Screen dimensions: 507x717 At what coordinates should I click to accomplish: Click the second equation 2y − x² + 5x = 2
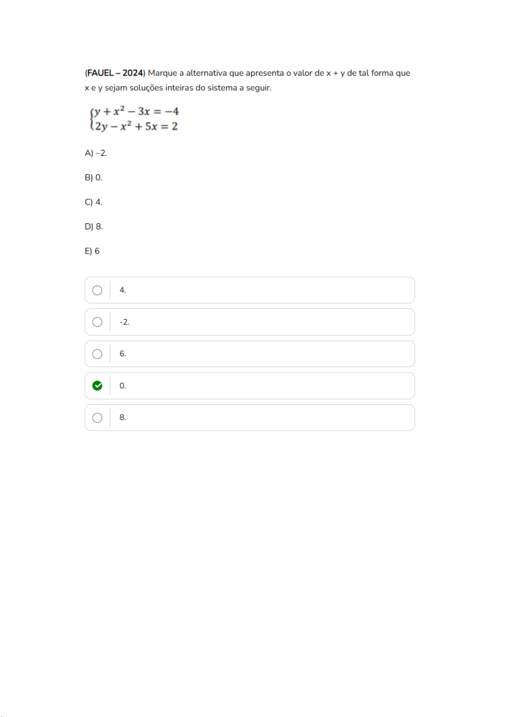click(x=136, y=126)
